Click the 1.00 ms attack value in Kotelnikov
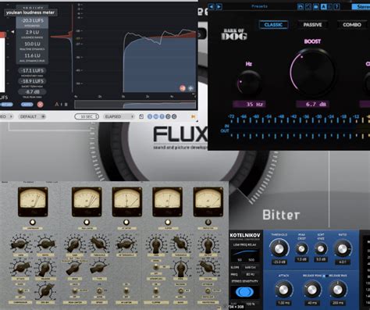 pos(283,303)
